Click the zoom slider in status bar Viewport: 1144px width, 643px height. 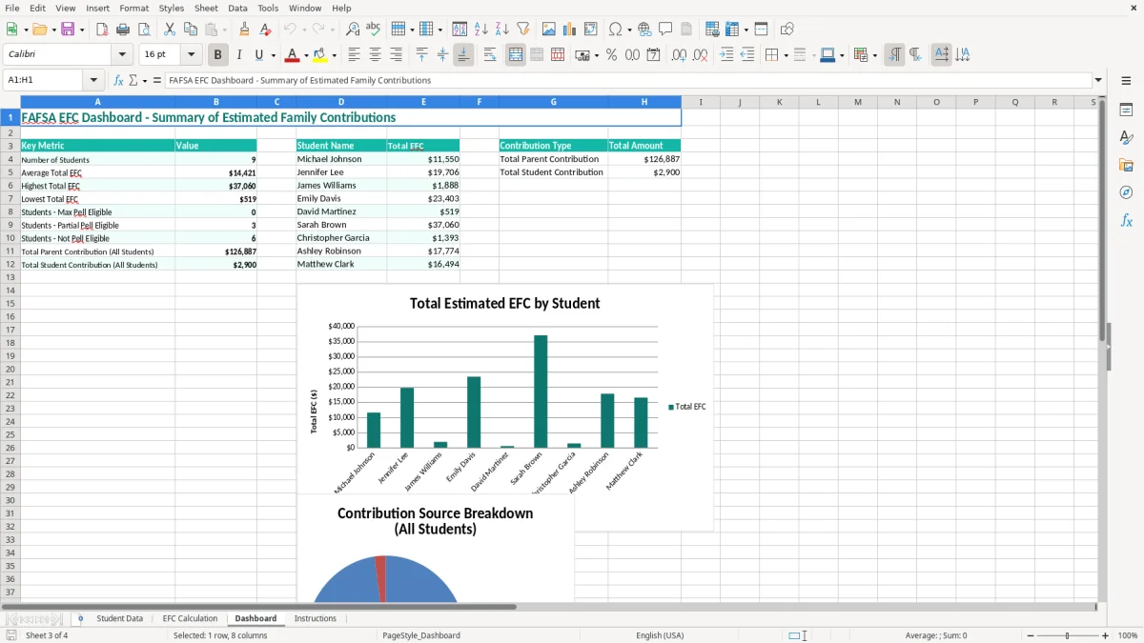[1067, 635]
